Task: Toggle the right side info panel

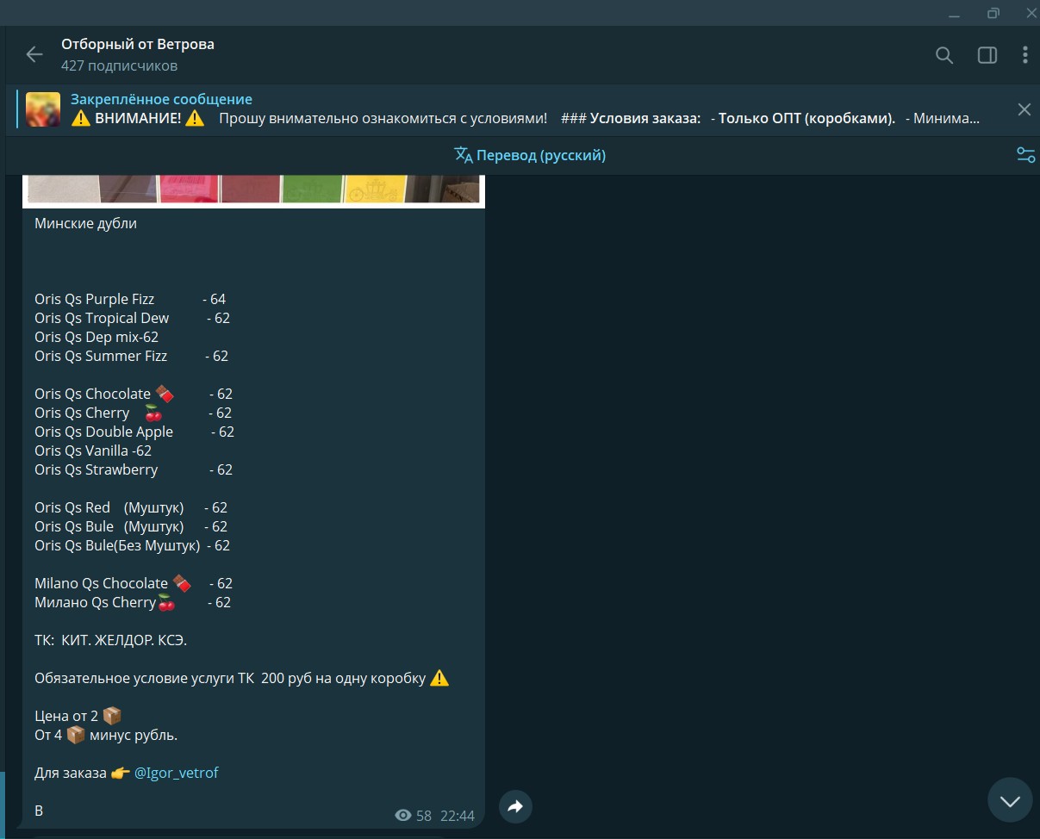Action: click(x=987, y=55)
